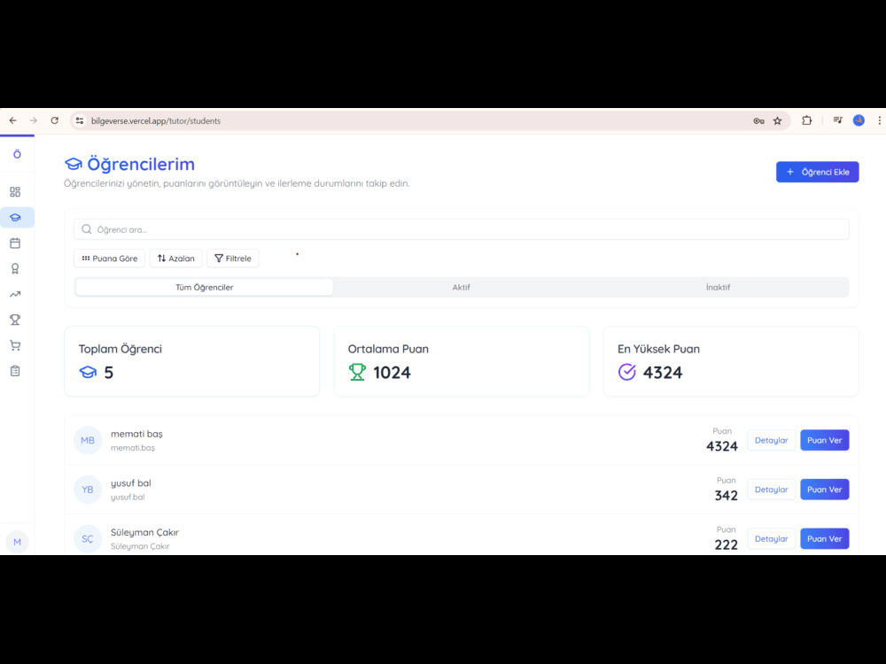Open the clipboard icon in sidebar
Viewport: 886px width, 664px height.
(15, 371)
